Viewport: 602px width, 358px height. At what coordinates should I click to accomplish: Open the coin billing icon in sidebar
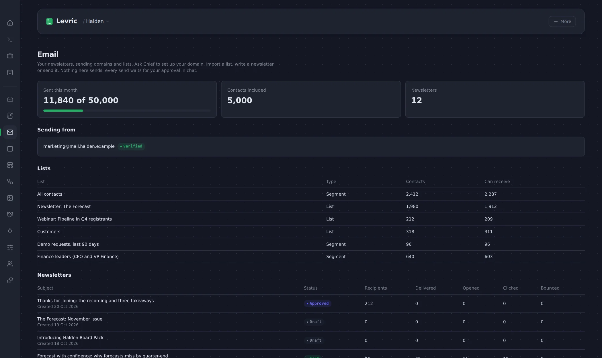[10, 280]
